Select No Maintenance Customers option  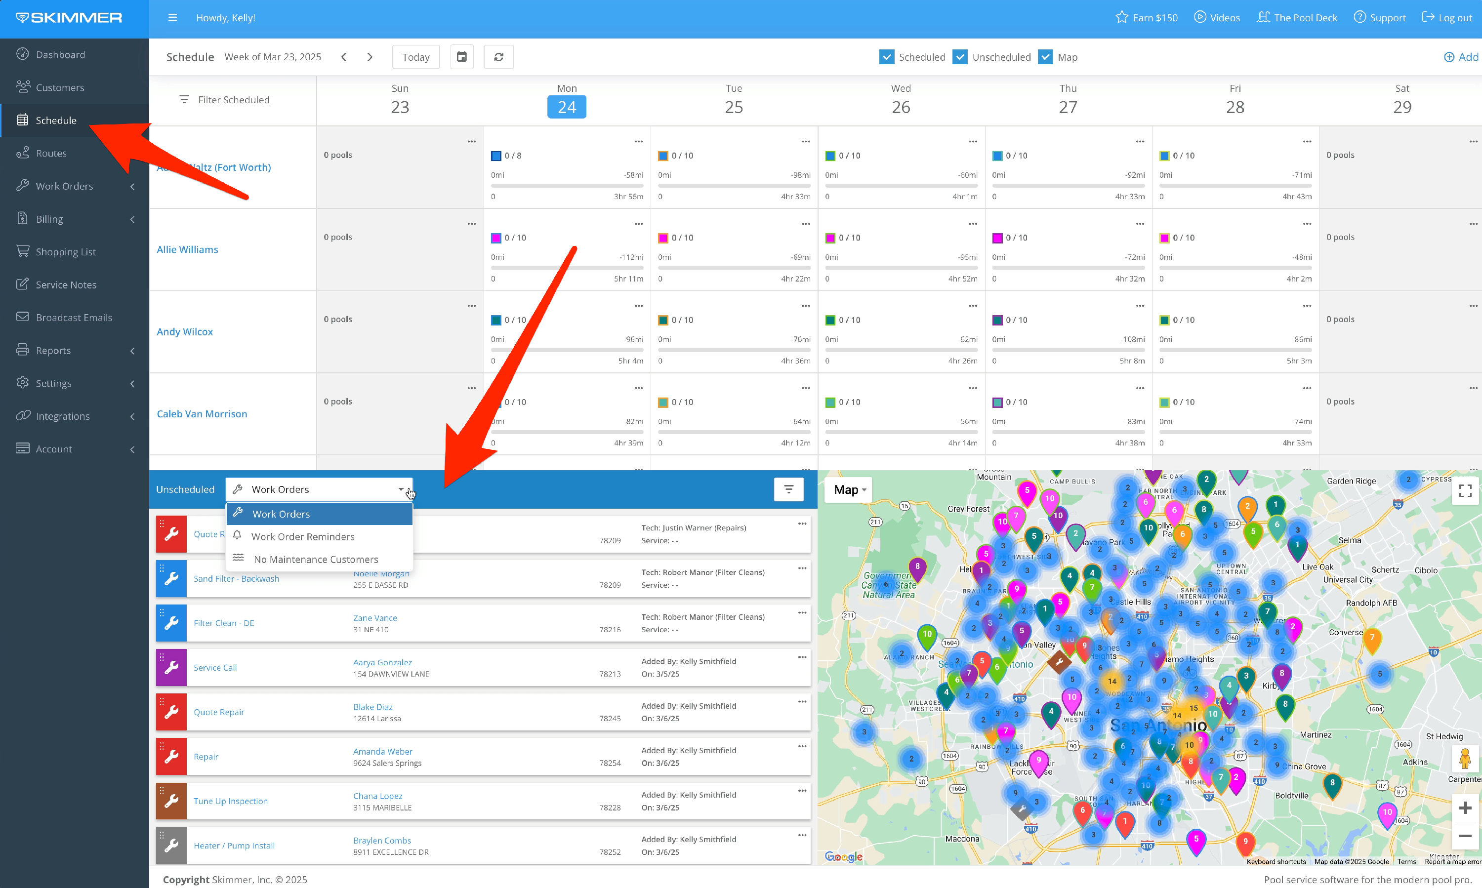[x=316, y=560]
